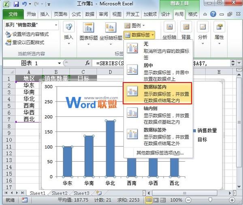
Task: Click the Save icon in quick access toolbar
Action: [16, 4]
